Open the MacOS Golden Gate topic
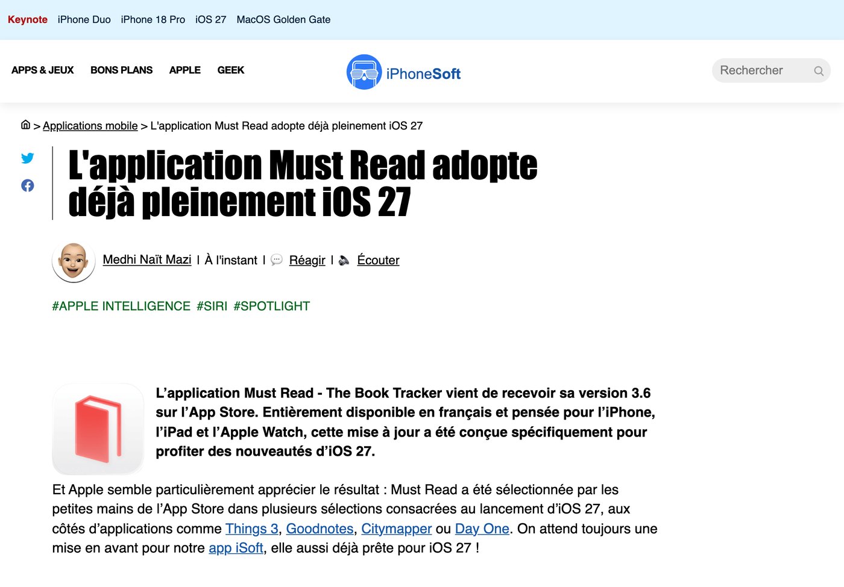 pyautogui.click(x=283, y=20)
